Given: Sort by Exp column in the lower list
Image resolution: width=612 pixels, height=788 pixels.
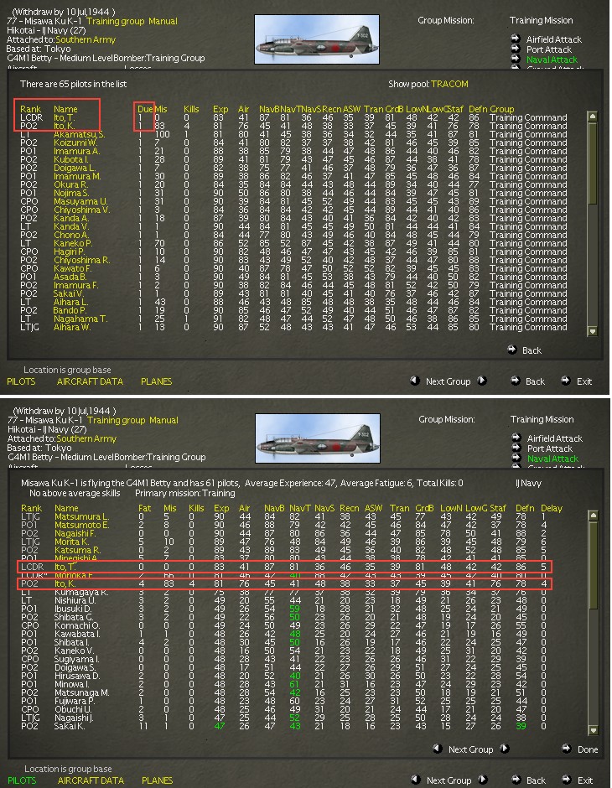Looking at the screenshot, I should coord(221,508).
